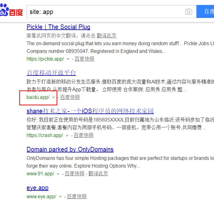Expand dropdown arrow next to pickle.app URL

point(68,59)
